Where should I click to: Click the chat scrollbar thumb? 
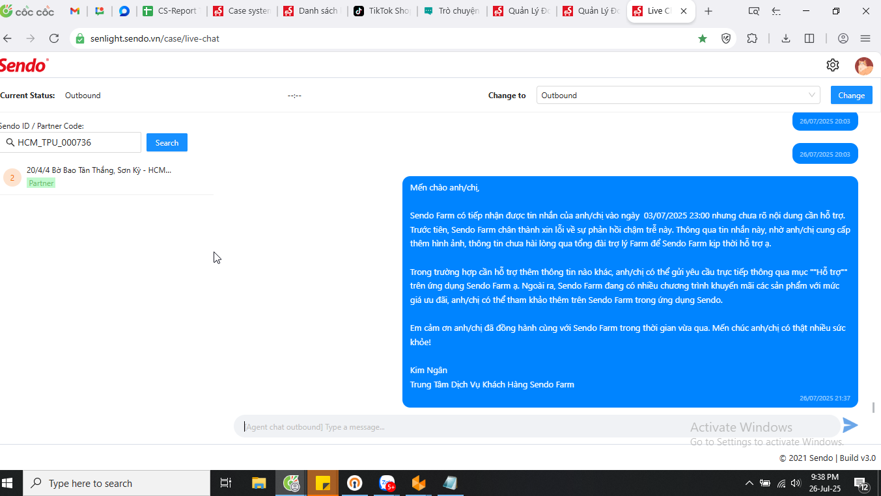pos(873,408)
